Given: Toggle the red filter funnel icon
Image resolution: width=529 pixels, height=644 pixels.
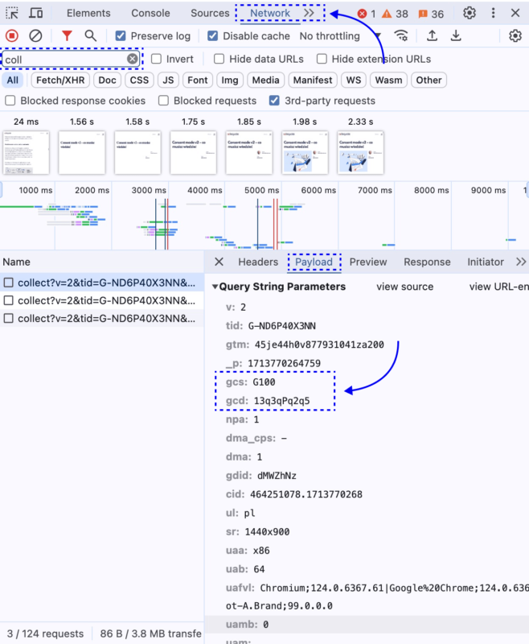Looking at the screenshot, I should tap(67, 36).
